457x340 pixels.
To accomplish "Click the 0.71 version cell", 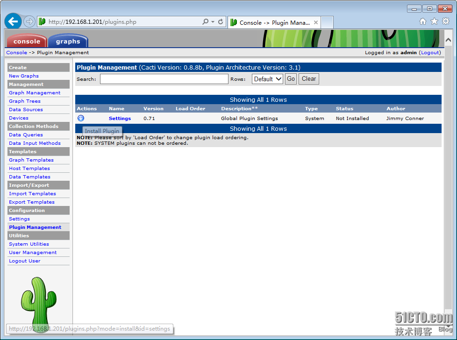I will pyautogui.click(x=149, y=118).
